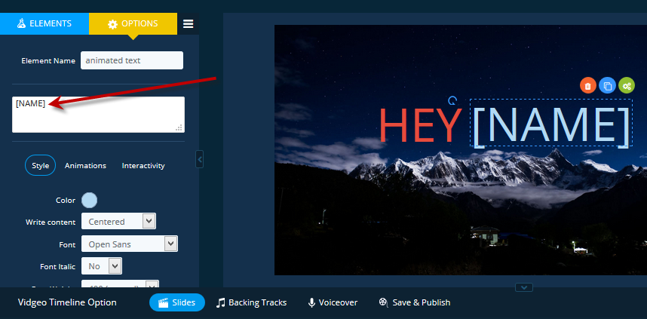Viewport: 647px width, 319px height.
Task: Click the Options gear icon
Action: (112, 24)
